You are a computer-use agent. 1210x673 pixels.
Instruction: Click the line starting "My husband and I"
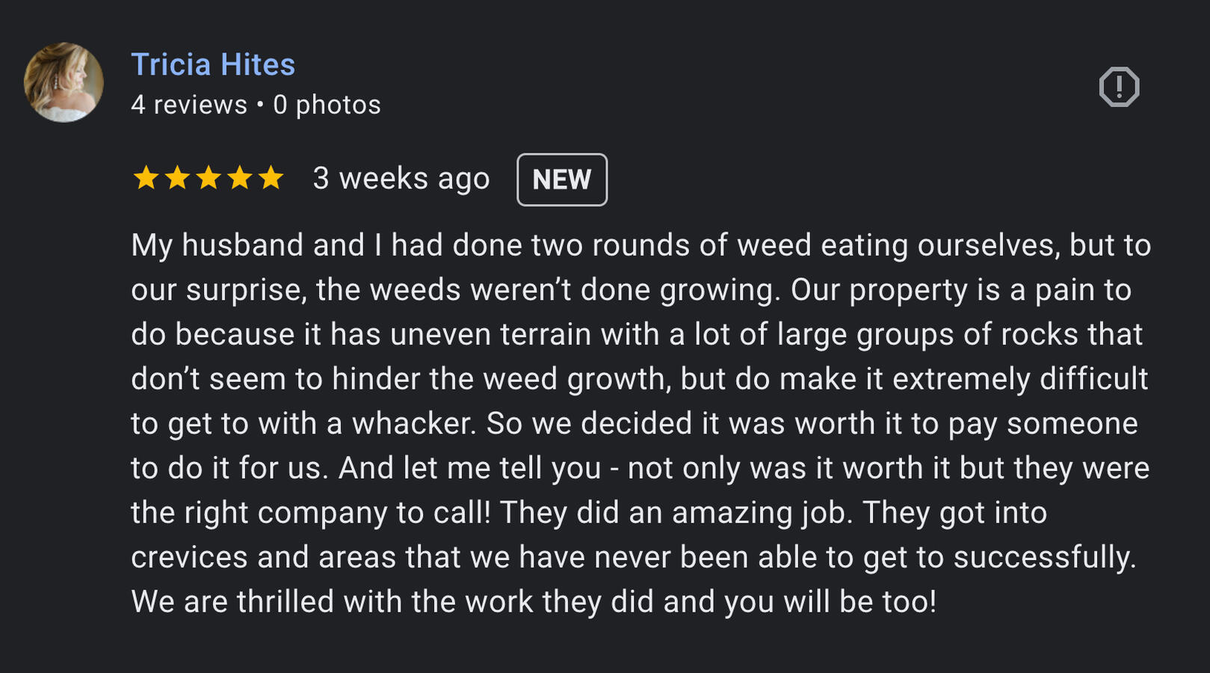point(641,245)
